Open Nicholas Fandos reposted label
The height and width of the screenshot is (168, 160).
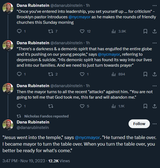[46, 116]
